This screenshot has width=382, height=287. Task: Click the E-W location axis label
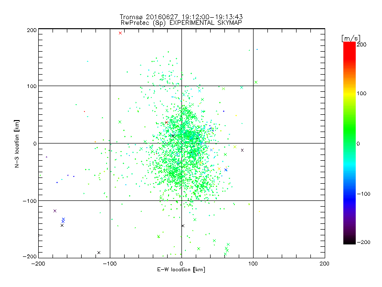coord(181,270)
